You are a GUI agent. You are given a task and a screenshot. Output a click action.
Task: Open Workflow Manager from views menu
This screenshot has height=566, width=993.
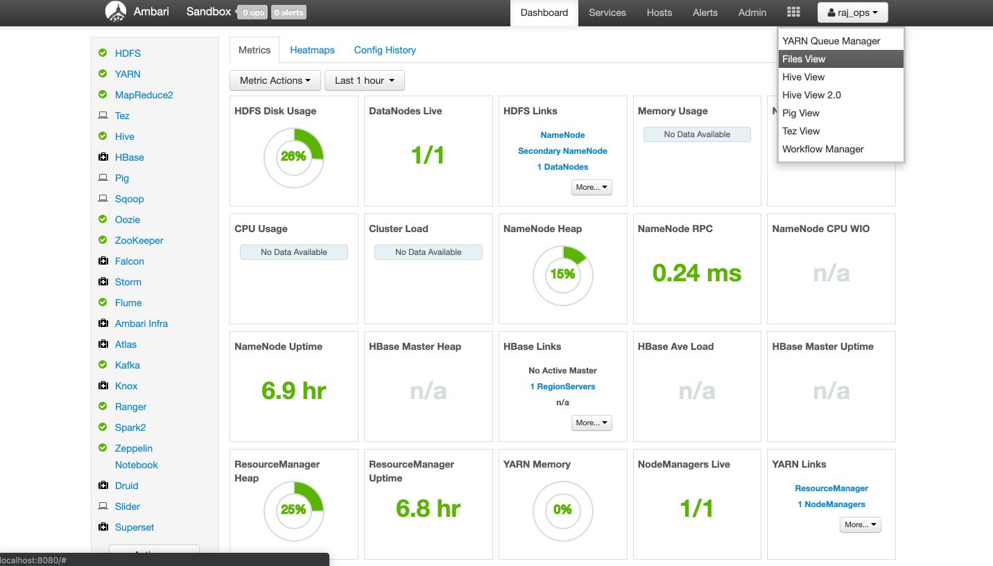point(841,149)
